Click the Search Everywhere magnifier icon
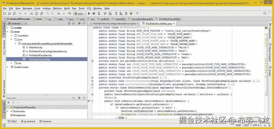Viewport: 274px width, 129px height. pos(265,13)
